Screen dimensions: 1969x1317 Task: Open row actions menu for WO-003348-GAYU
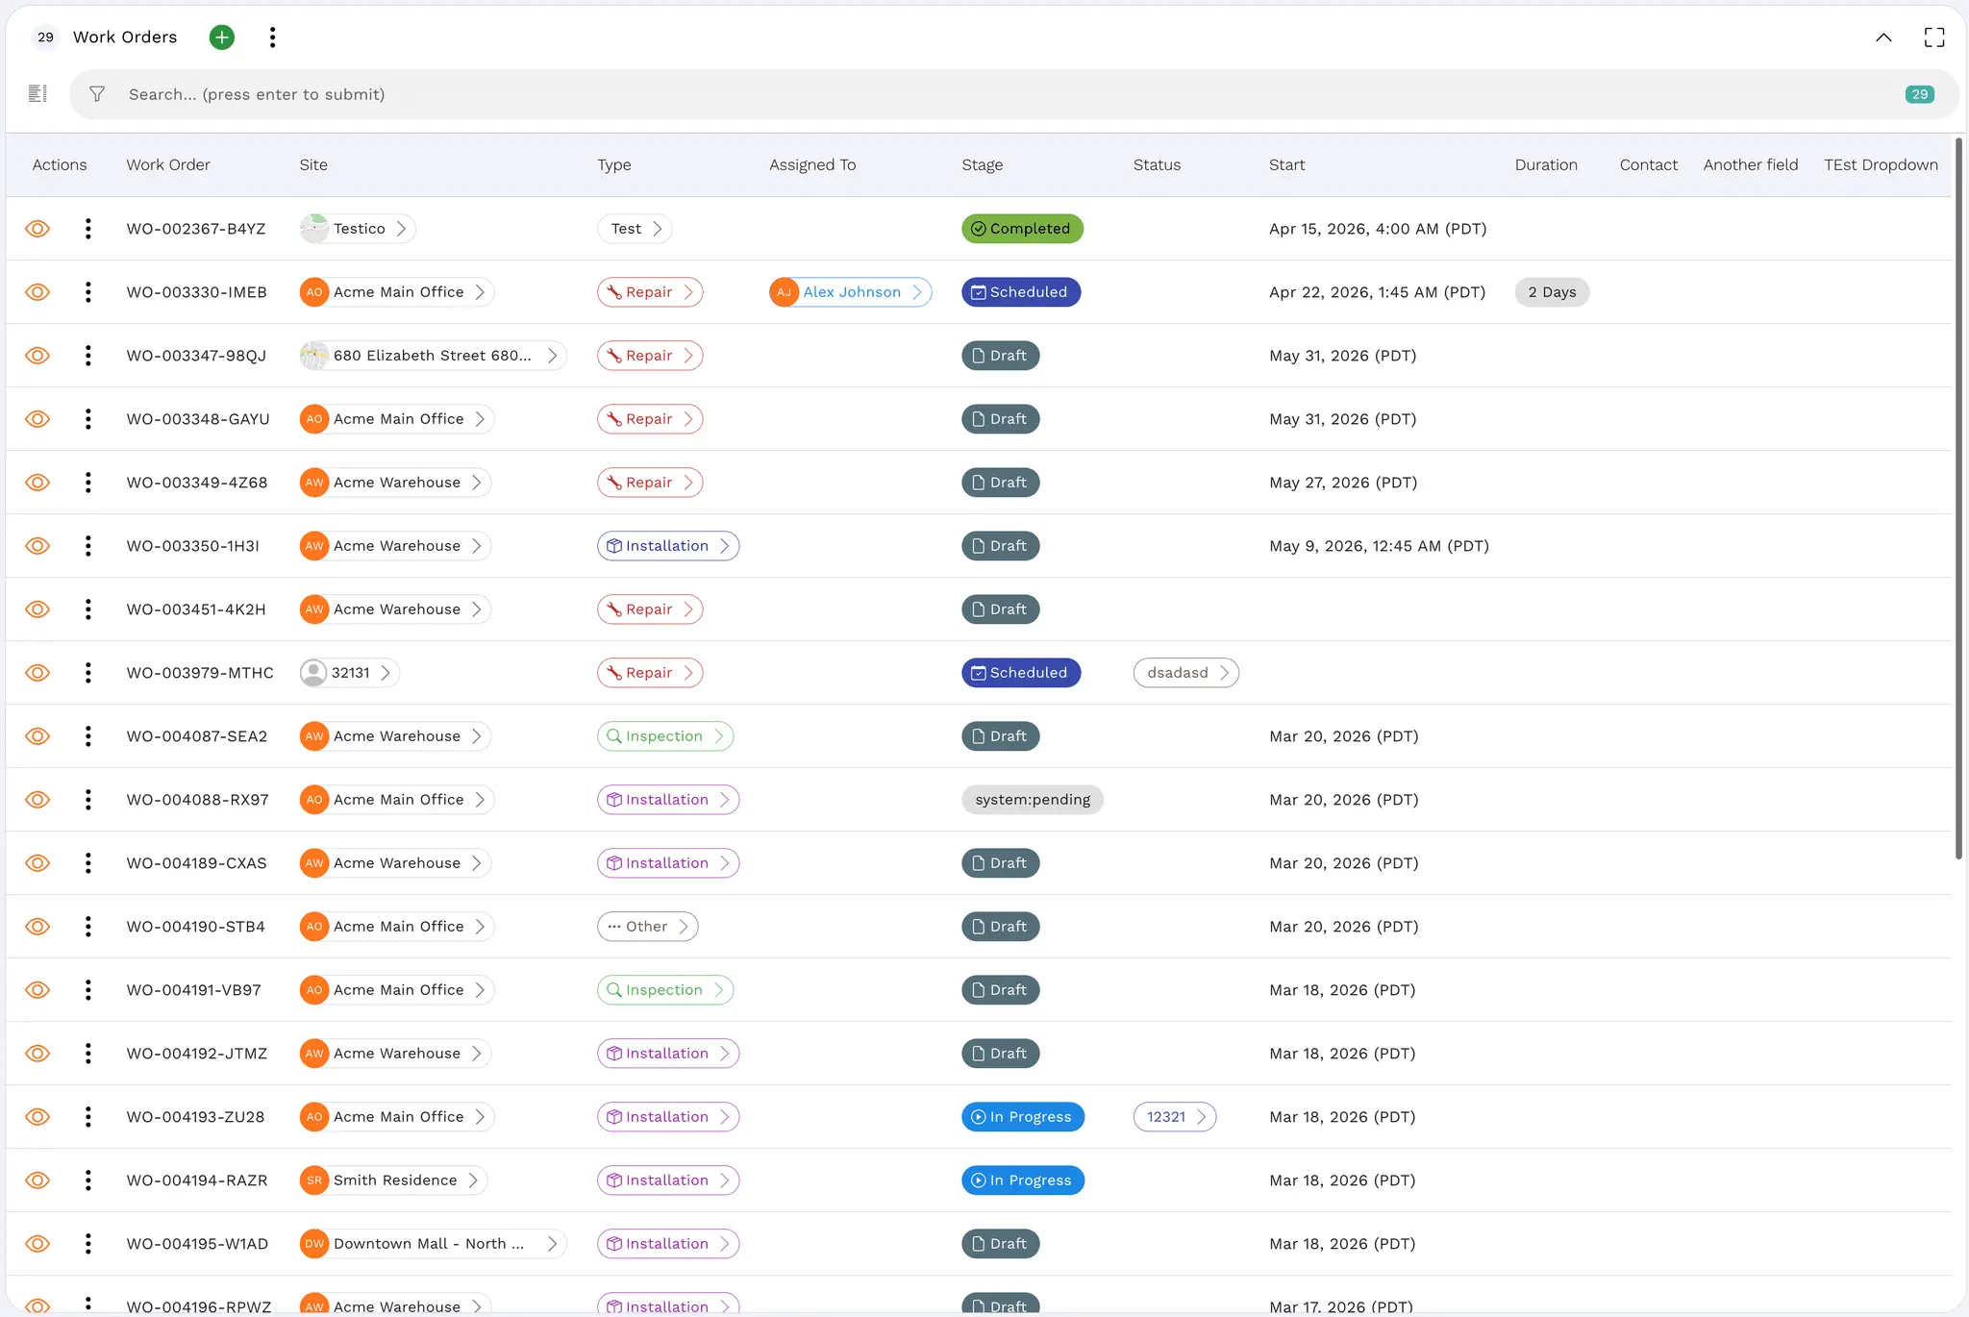point(88,419)
